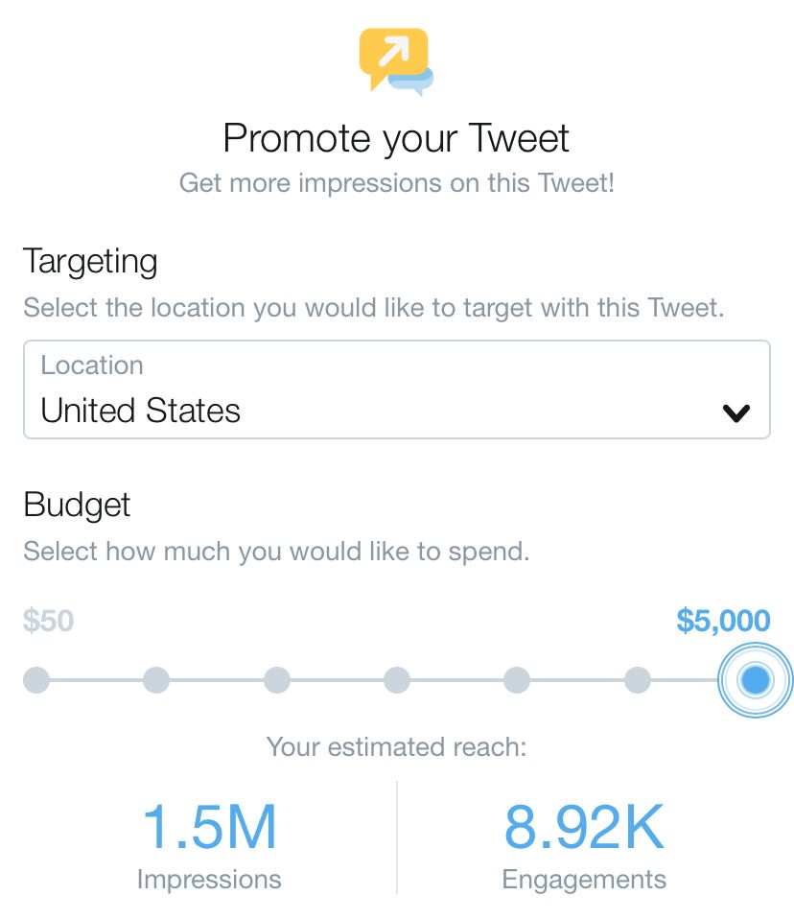Image resolution: width=794 pixels, height=919 pixels.
Task: Click the 8.92K Engagements estimate
Action: point(584,827)
